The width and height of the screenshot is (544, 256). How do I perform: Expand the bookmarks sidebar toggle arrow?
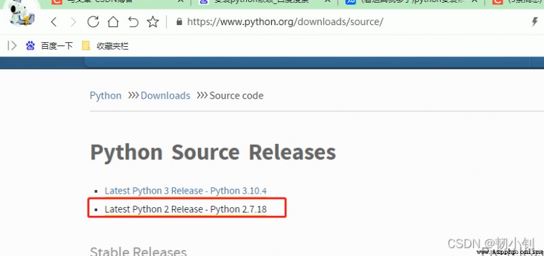pyautogui.click(x=12, y=45)
